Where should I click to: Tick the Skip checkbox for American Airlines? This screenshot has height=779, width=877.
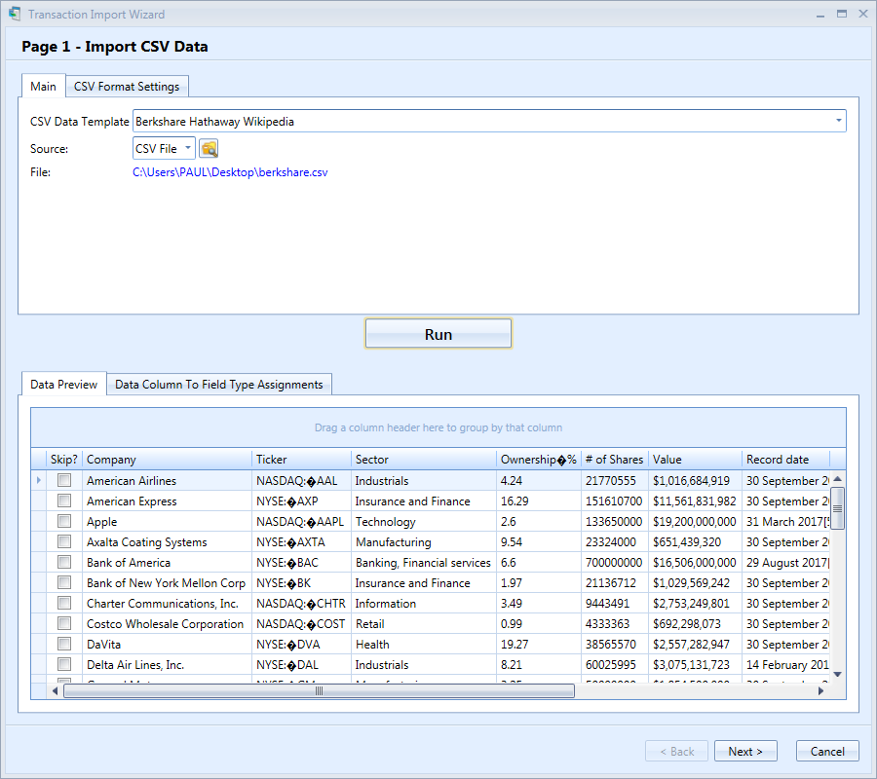point(64,480)
